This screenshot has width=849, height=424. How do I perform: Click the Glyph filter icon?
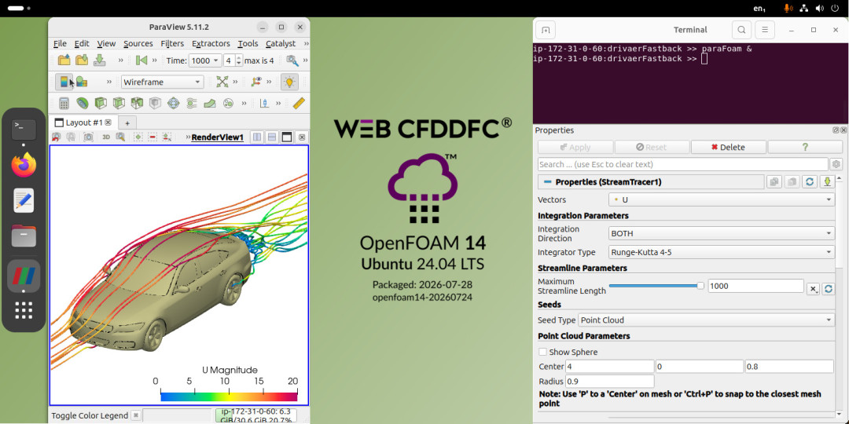(173, 103)
